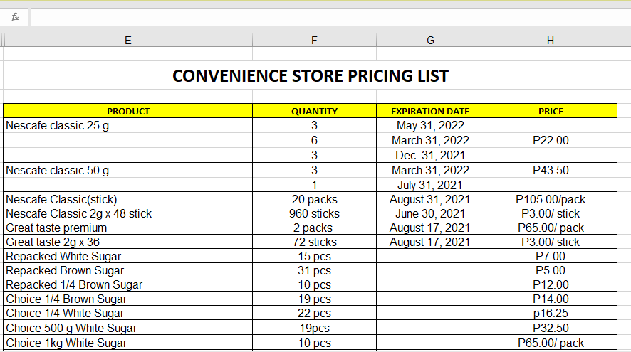This screenshot has height=352, width=631.
Task: Select the 960 sticks quantity cell
Action: point(314,214)
